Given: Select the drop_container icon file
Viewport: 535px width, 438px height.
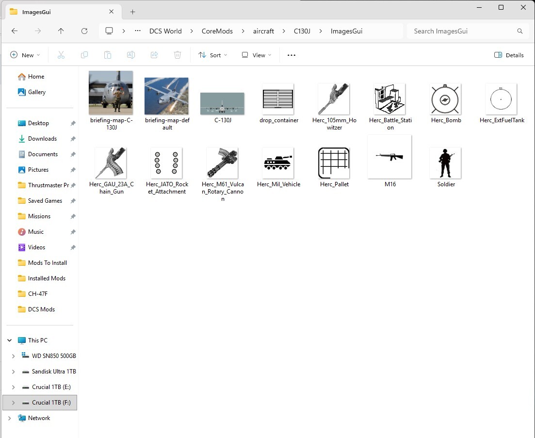Looking at the screenshot, I should click(278, 103).
